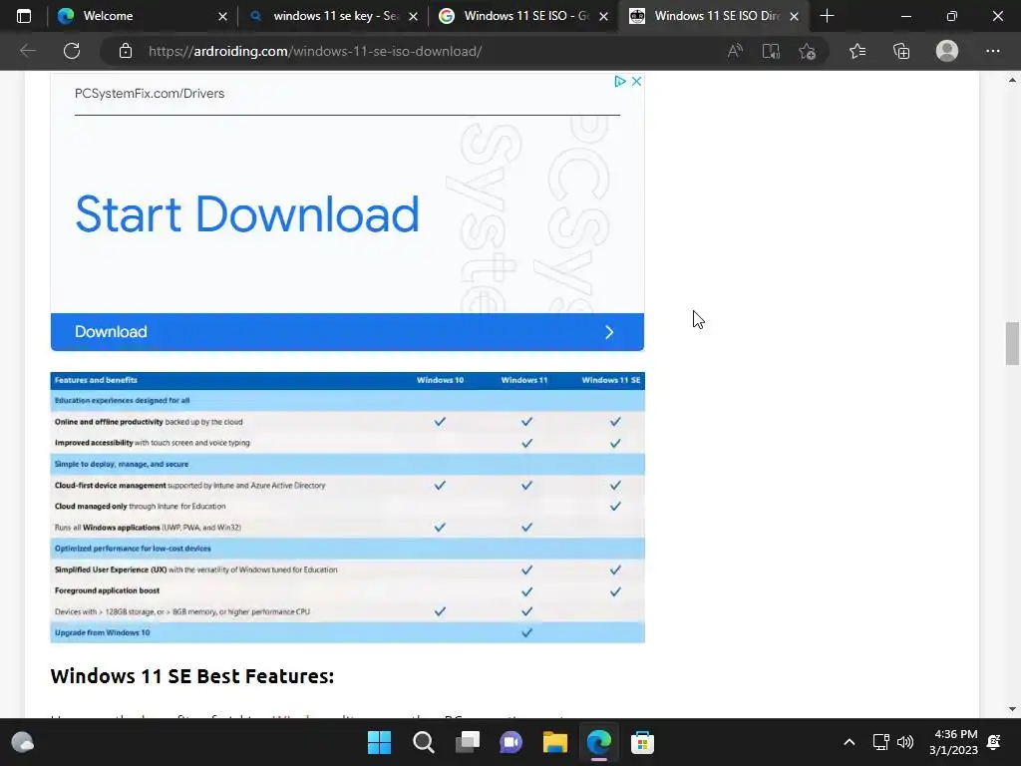Screen dimensions: 1021x766
Task: Add this page to favorites
Action: (808, 51)
